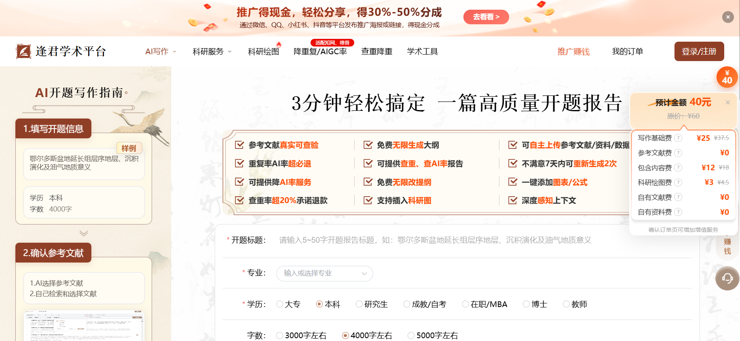This screenshot has width=740, height=341.
Task: Click the 登录/注册 button
Action: point(699,51)
